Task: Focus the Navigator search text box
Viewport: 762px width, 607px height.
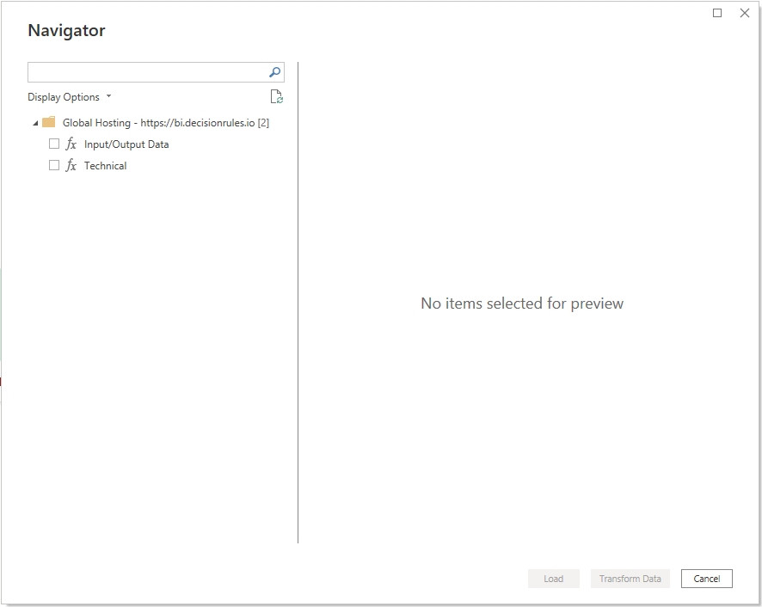Action: [146, 73]
